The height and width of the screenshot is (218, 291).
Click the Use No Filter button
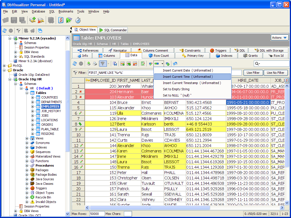point(276,73)
